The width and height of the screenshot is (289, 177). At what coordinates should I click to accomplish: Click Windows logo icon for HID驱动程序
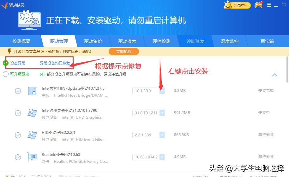(32, 135)
